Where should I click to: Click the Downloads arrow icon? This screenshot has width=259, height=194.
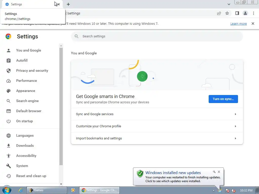[x=8, y=146]
